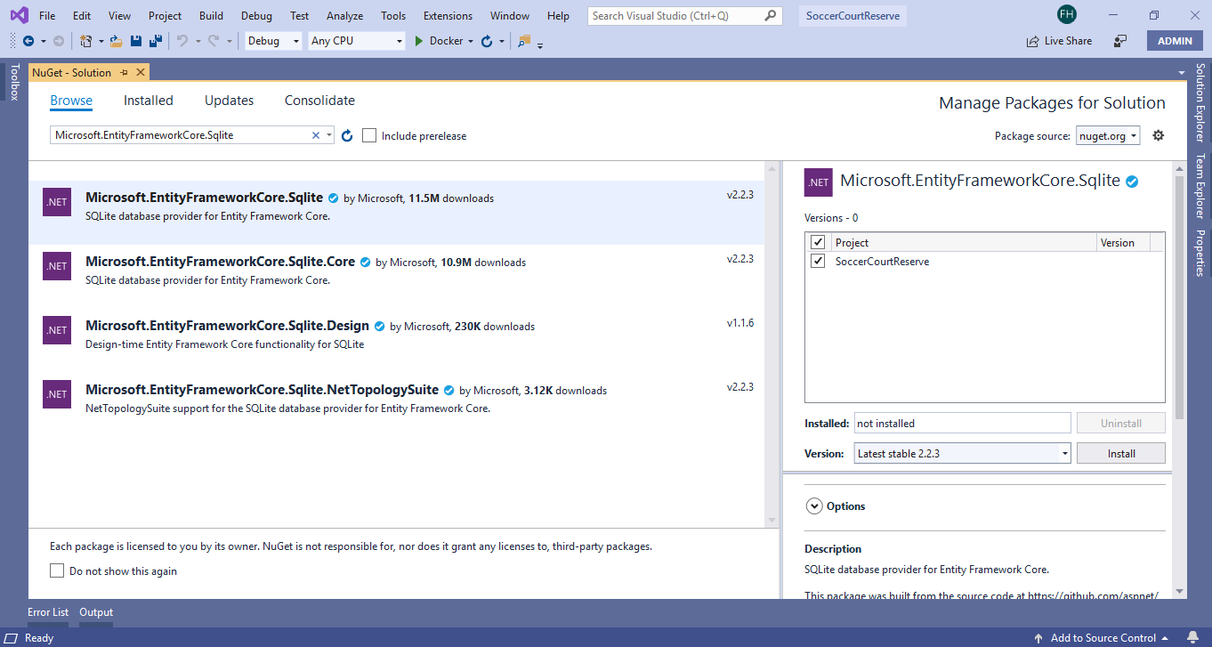1212x647 pixels.
Task: Open the Debug configuration dropdown
Action: coord(273,41)
